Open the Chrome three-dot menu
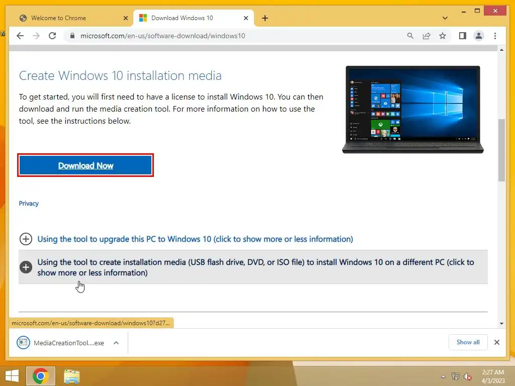Image resolution: width=515 pixels, height=386 pixels. [495, 36]
